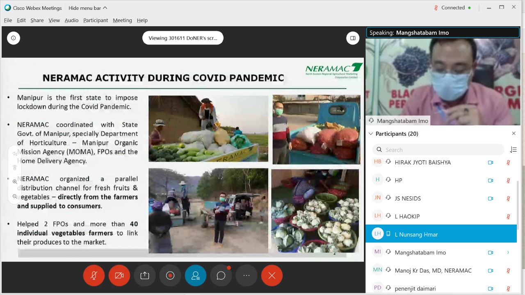Click the JN avatar circle
525x295 pixels.
tap(377, 197)
